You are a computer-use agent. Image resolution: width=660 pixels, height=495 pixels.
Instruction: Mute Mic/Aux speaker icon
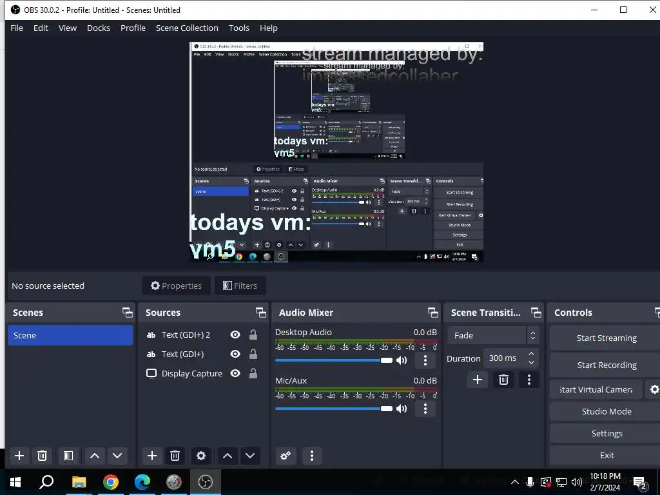tap(402, 409)
